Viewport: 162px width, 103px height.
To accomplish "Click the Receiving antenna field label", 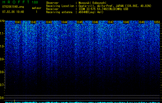I will pyautogui.click(x=59, y=12).
